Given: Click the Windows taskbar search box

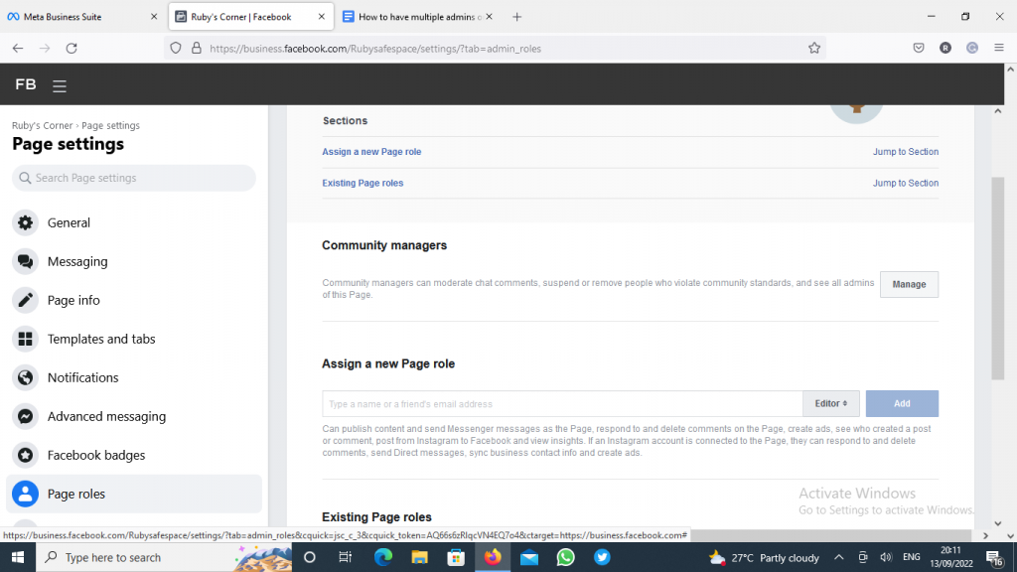Looking at the screenshot, I should (x=164, y=557).
